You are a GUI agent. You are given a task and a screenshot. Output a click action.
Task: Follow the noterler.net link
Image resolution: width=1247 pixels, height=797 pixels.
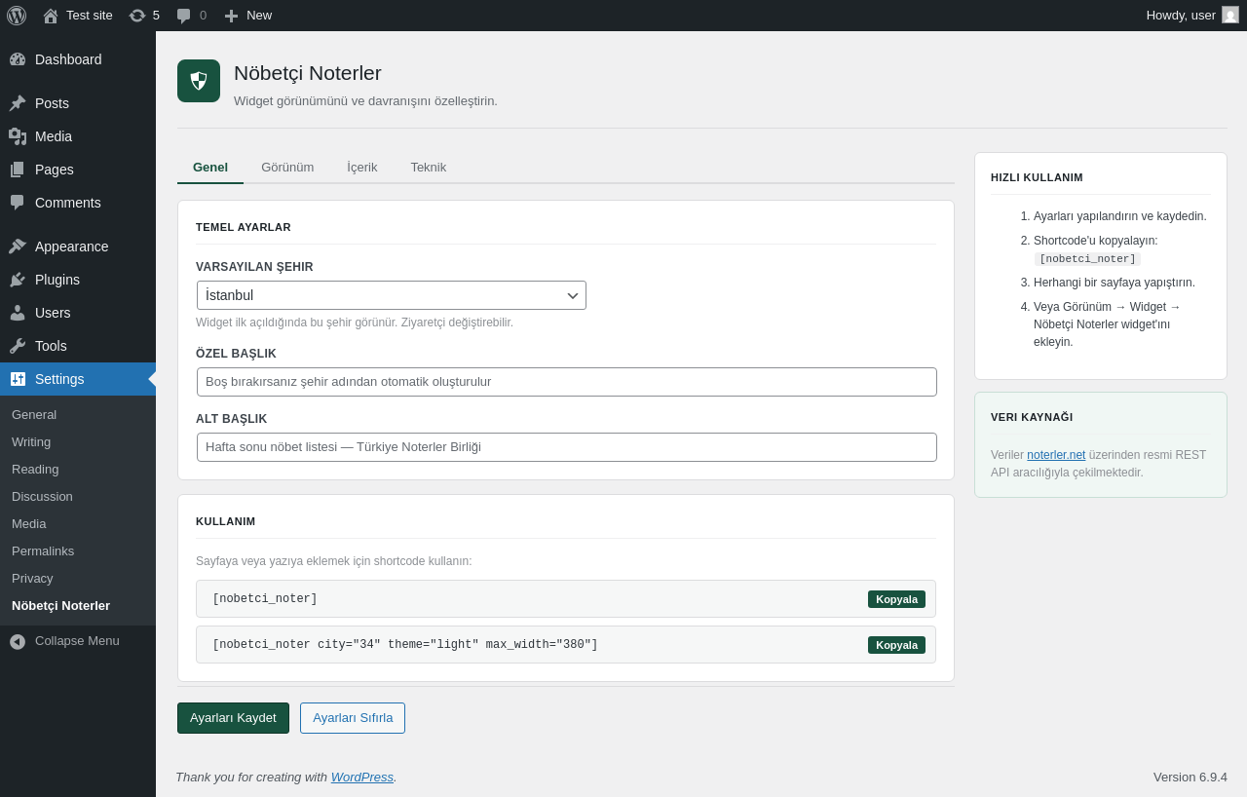click(x=1056, y=455)
